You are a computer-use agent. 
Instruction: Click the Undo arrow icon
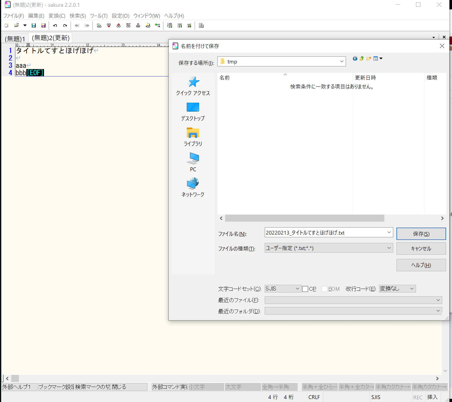tap(55, 26)
